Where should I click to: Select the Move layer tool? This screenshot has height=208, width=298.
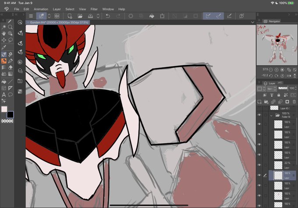click(4, 40)
